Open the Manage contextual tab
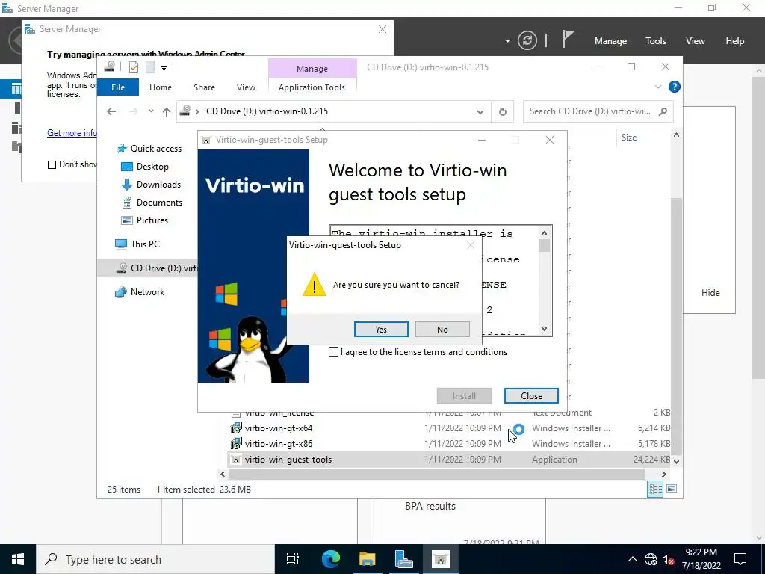Screen dimensions: 765x574 pos(312,69)
